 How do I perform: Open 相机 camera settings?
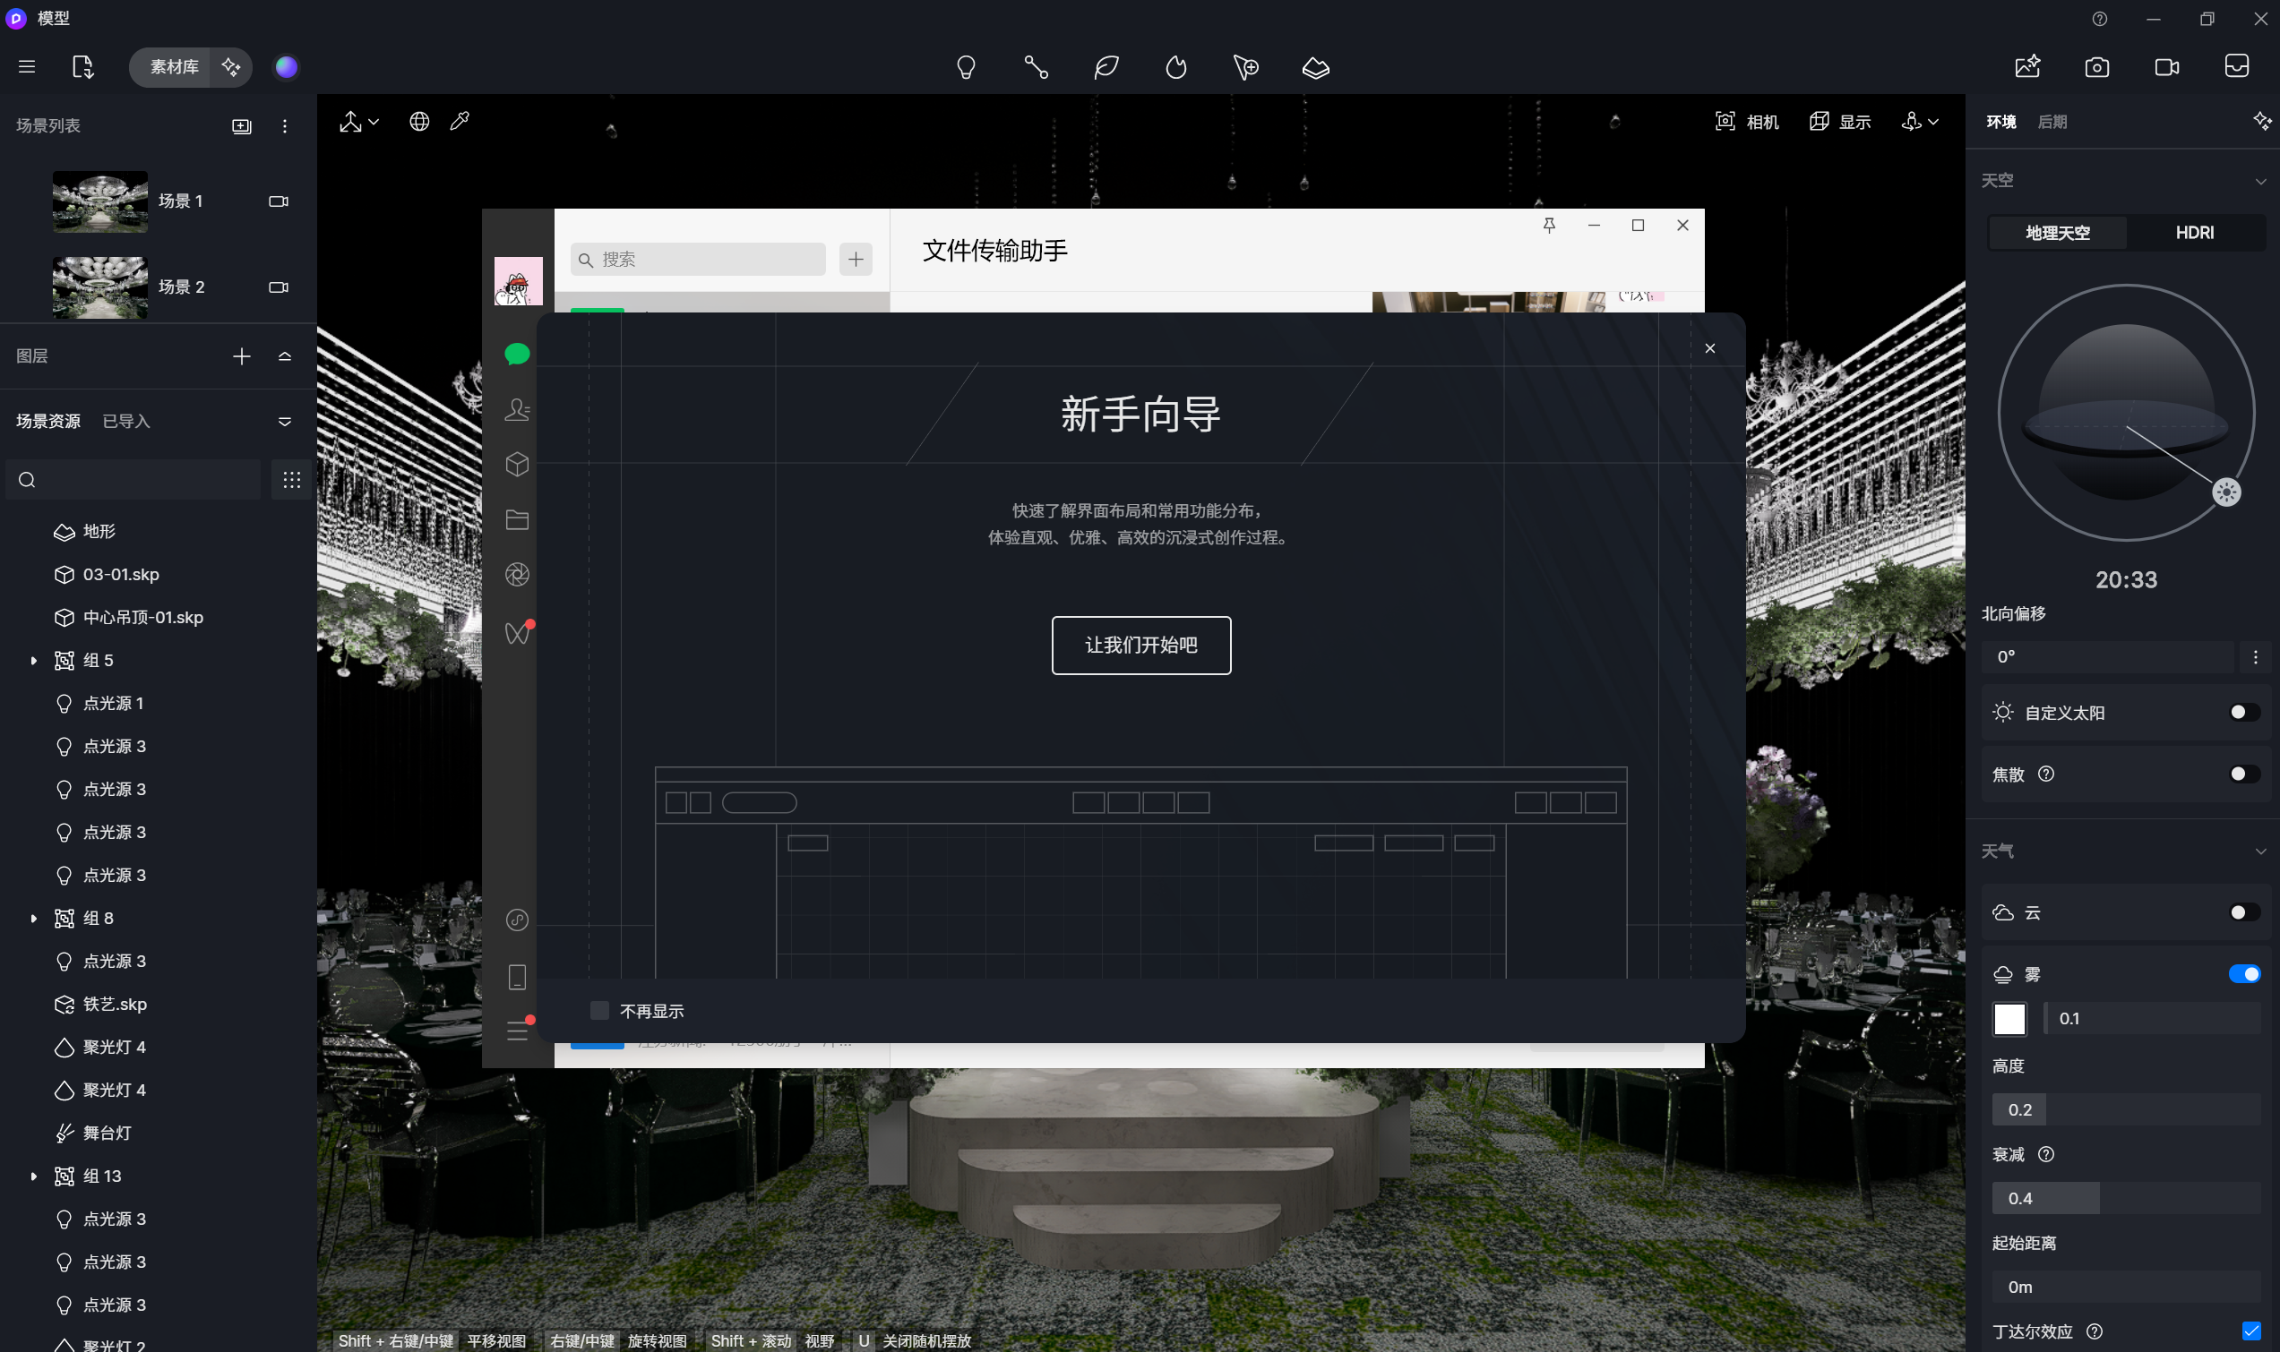tap(1747, 121)
